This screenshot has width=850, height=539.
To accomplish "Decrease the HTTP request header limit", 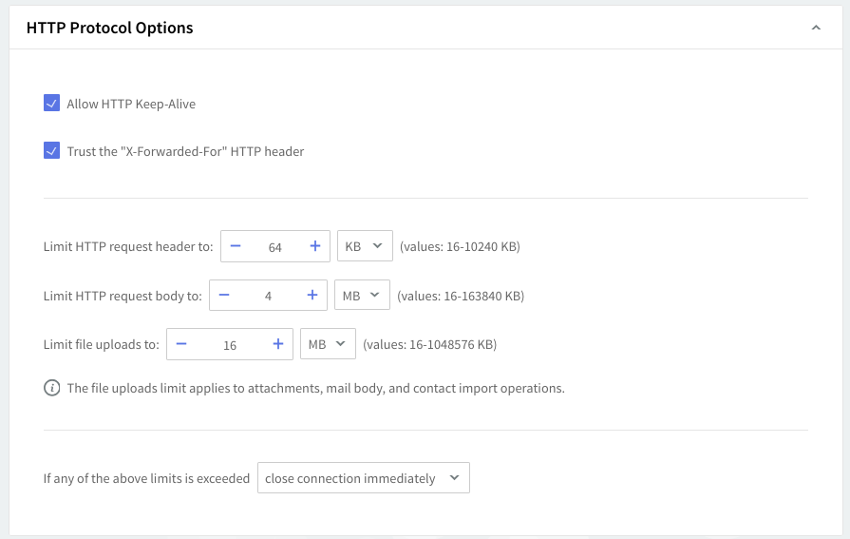I will click(236, 246).
